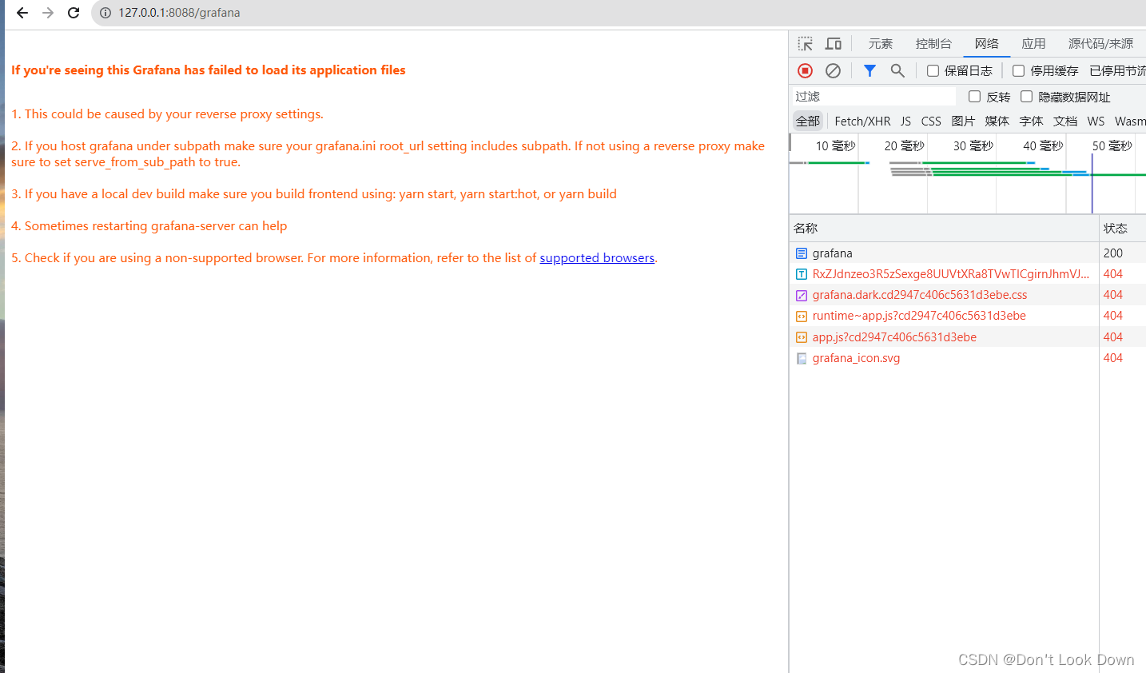Open the supported browsers link
Viewport: 1146px width, 673px height.
[x=597, y=258]
